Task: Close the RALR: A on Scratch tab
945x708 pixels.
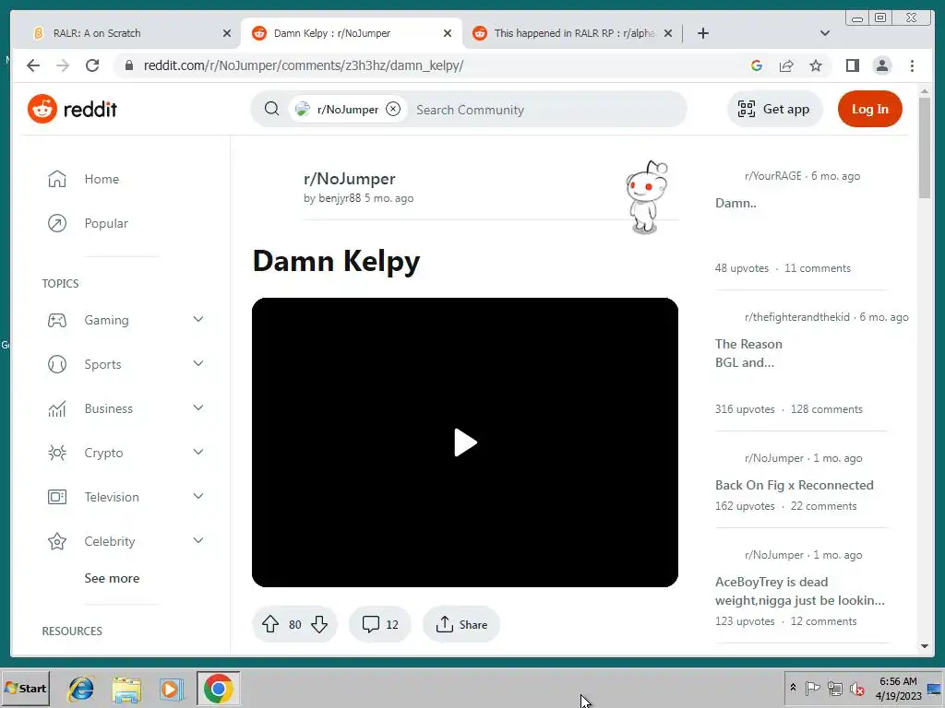Action: tap(227, 33)
